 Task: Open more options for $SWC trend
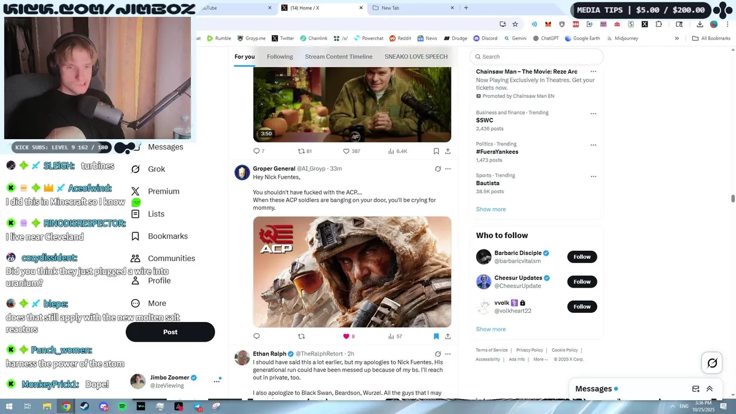tap(593, 113)
